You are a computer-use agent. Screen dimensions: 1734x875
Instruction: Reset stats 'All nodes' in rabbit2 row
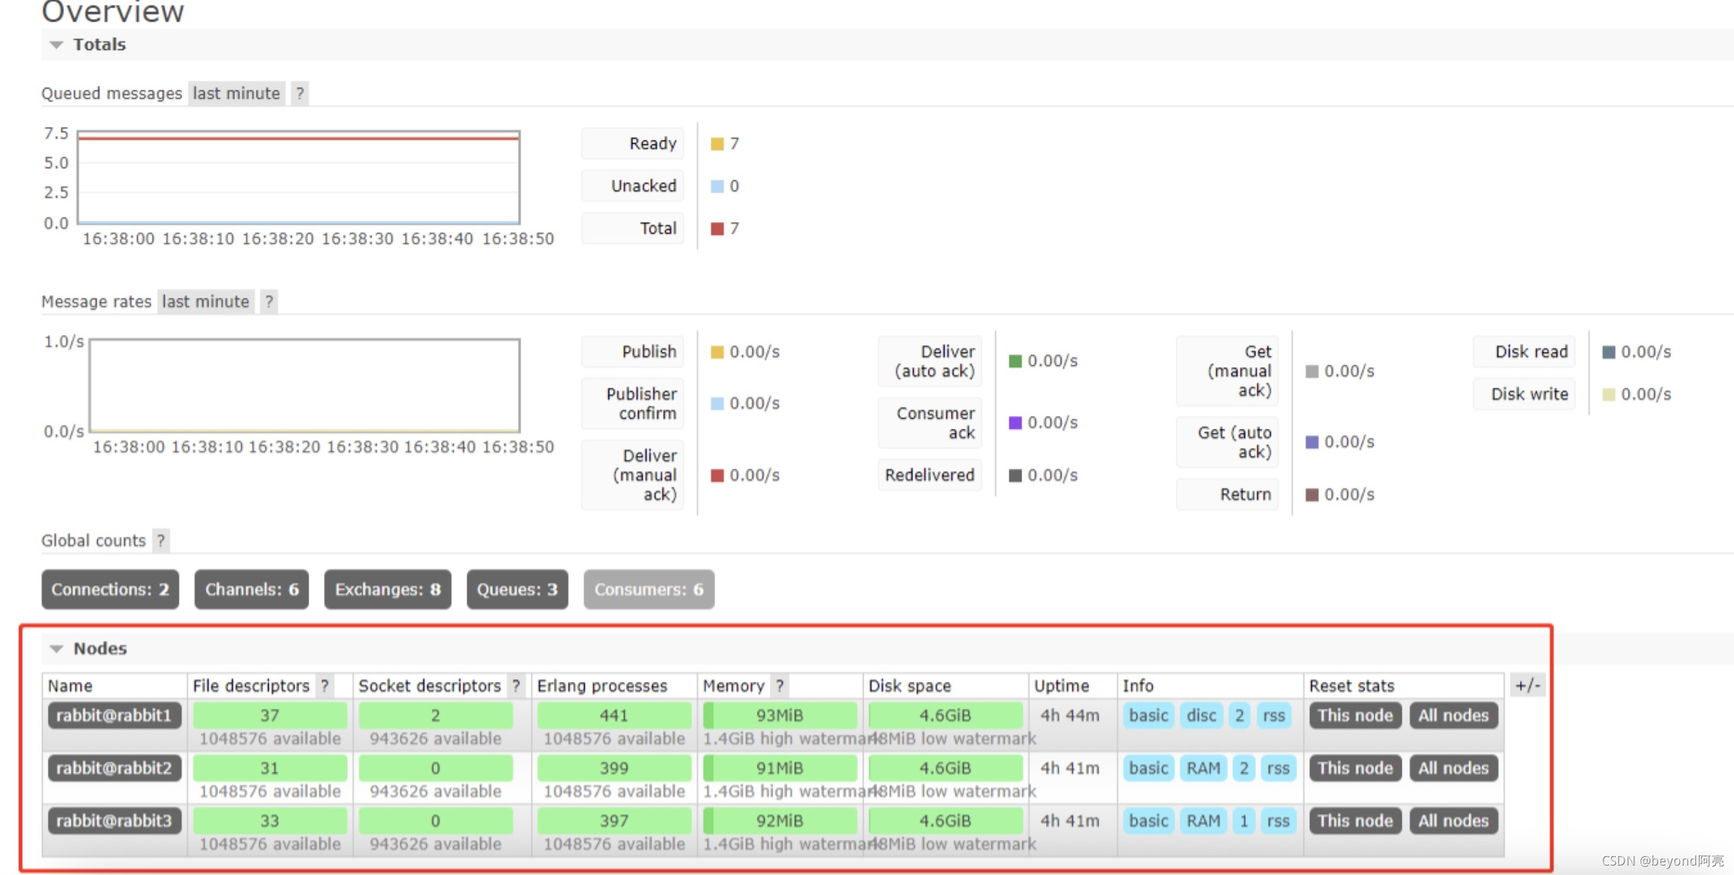tap(1453, 768)
